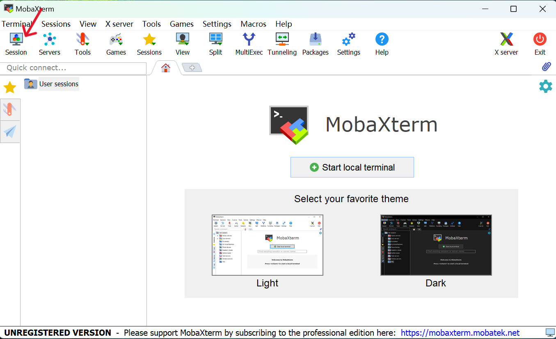
Task: Open the Packages toolbar icon
Action: point(316,44)
